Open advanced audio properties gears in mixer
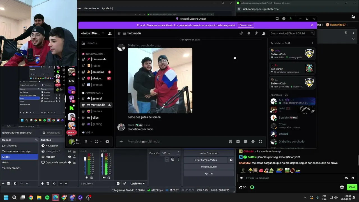Viewport: 359px width, 202px height. [125, 183]
